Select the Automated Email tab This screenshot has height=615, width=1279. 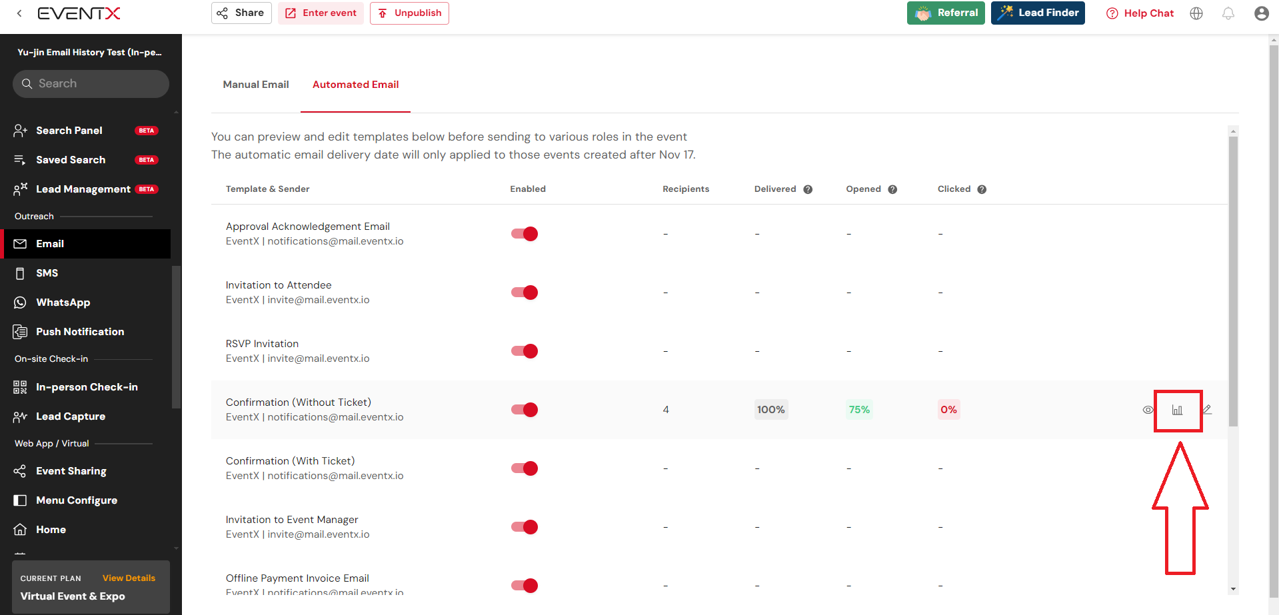(x=355, y=85)
